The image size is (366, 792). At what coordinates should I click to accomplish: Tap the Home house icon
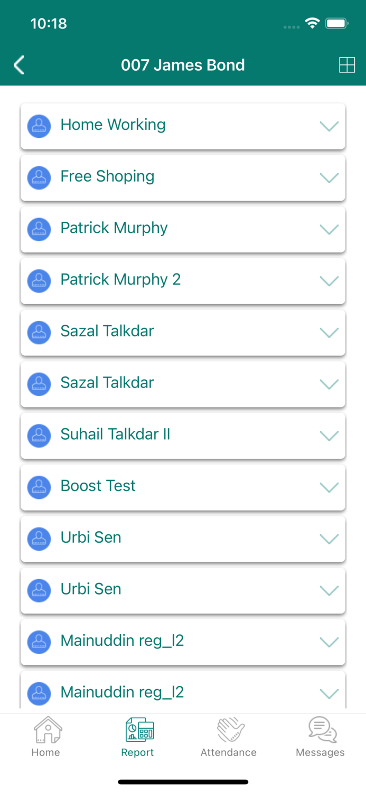[x=47, y=730]
